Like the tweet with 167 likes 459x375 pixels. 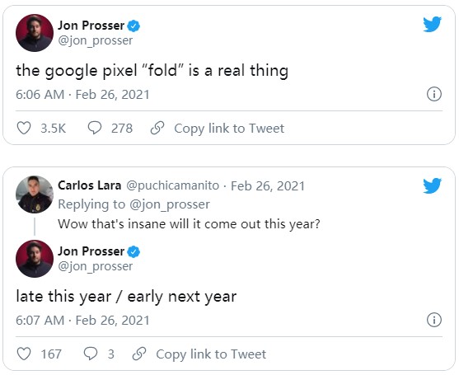point(24,354)
